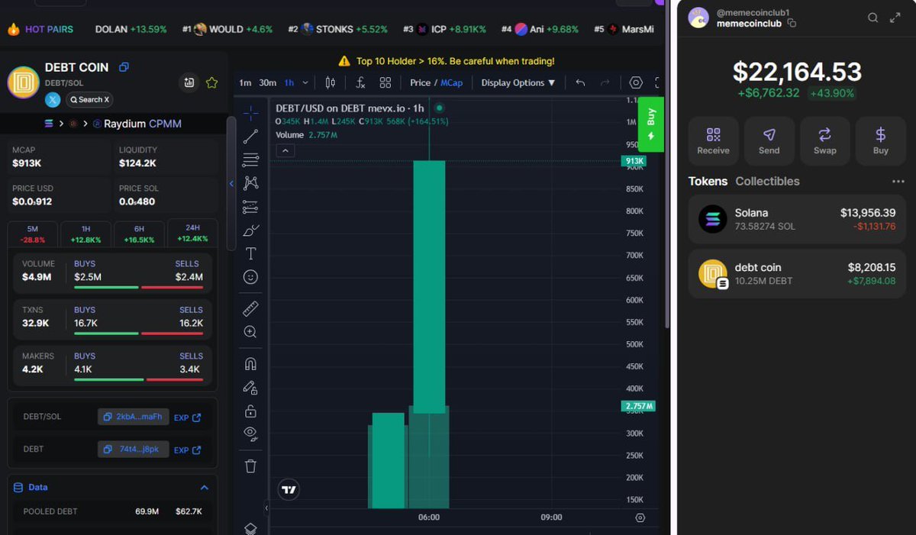
Task: Copy DEBT COIN name via copy icon
Action: 124,67
